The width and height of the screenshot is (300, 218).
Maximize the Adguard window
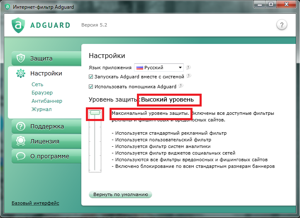(271, 5)
